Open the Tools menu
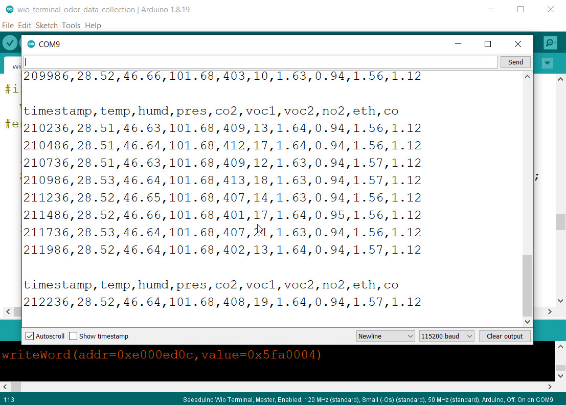The height and width of the screenshot is (405, 566). pos(71,26)
